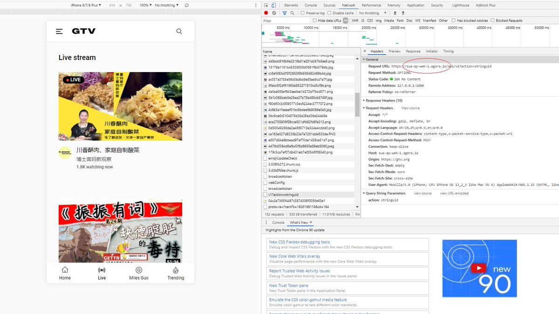Image resolution: width=559 pixels, height=314 pixels.
Task: Filter requests by Img
Action: pos(378,20)
